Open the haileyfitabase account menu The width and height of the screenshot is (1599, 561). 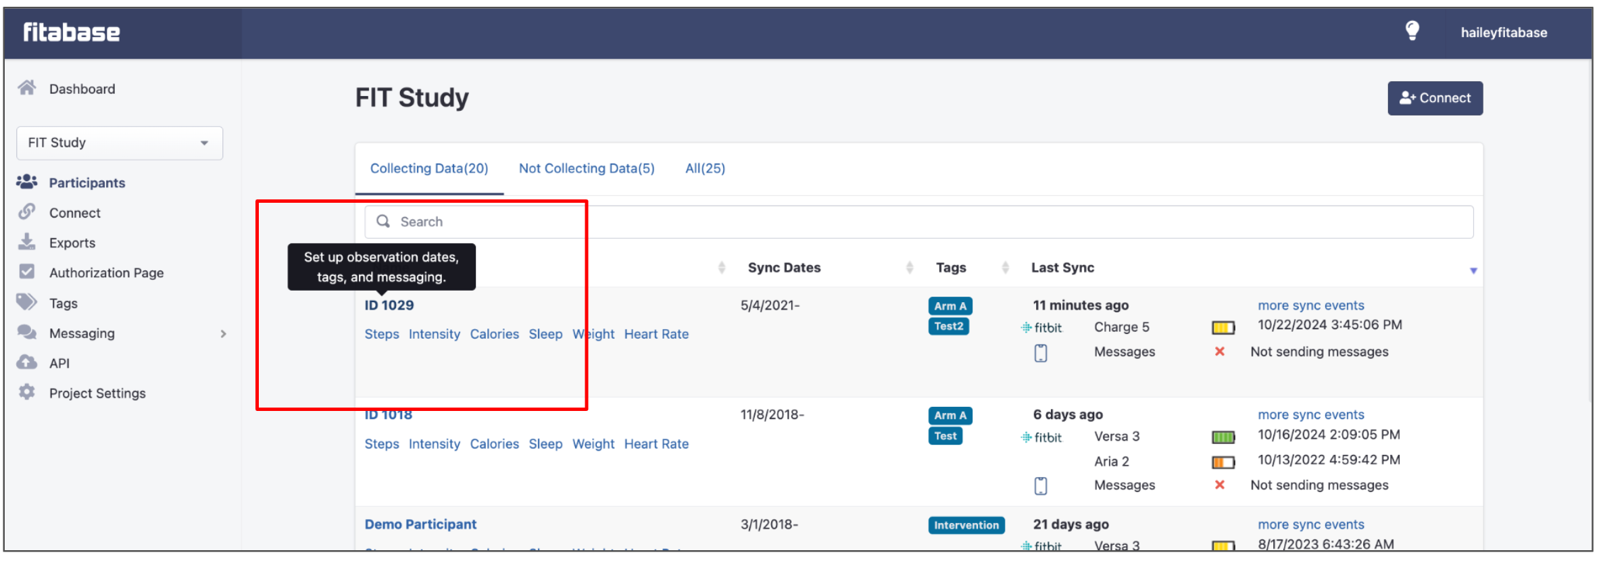coord(1504,32)
